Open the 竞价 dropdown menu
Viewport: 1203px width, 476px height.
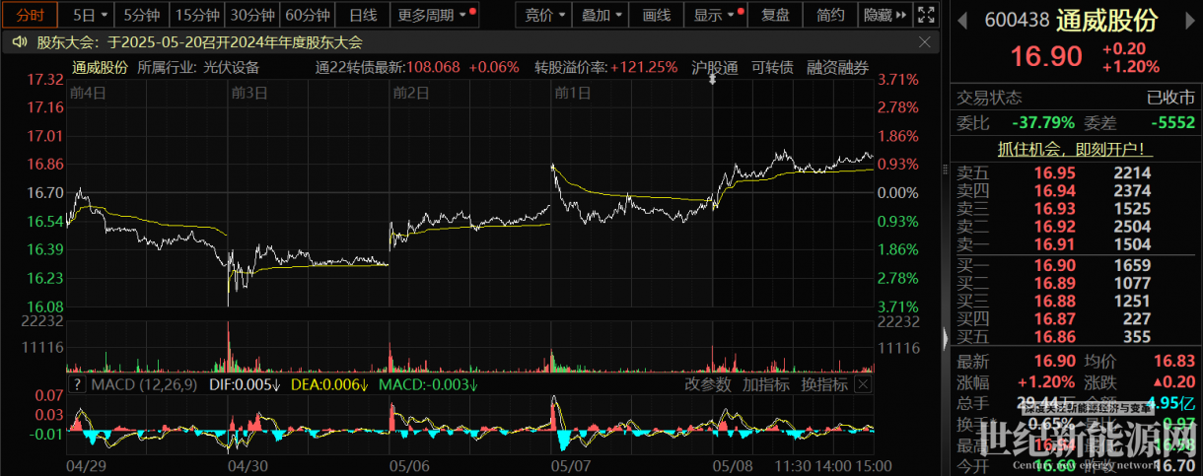coord(545,15)
